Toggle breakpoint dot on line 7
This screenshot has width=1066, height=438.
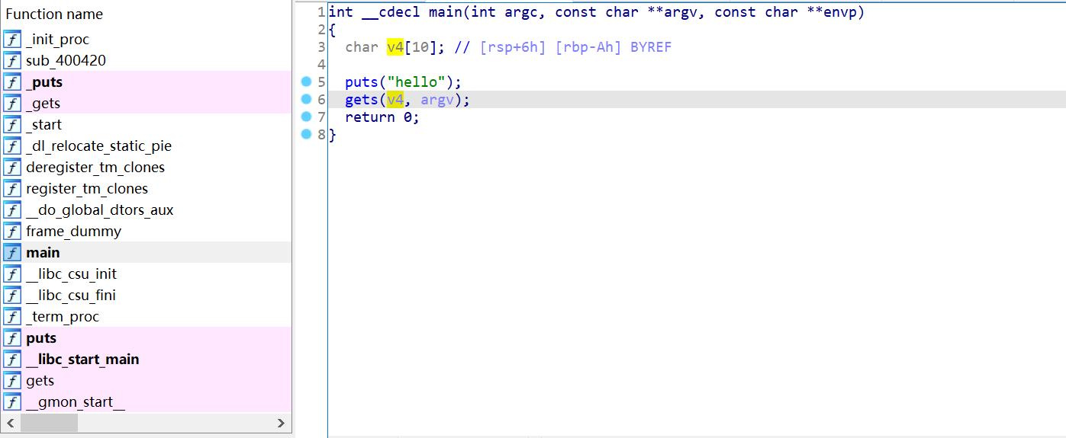307,117
